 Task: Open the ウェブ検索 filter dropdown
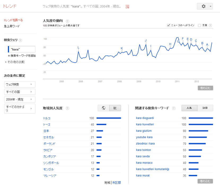coord(20,84)
